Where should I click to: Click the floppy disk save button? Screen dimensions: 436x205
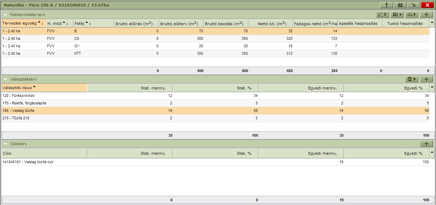tap(400, 5)
